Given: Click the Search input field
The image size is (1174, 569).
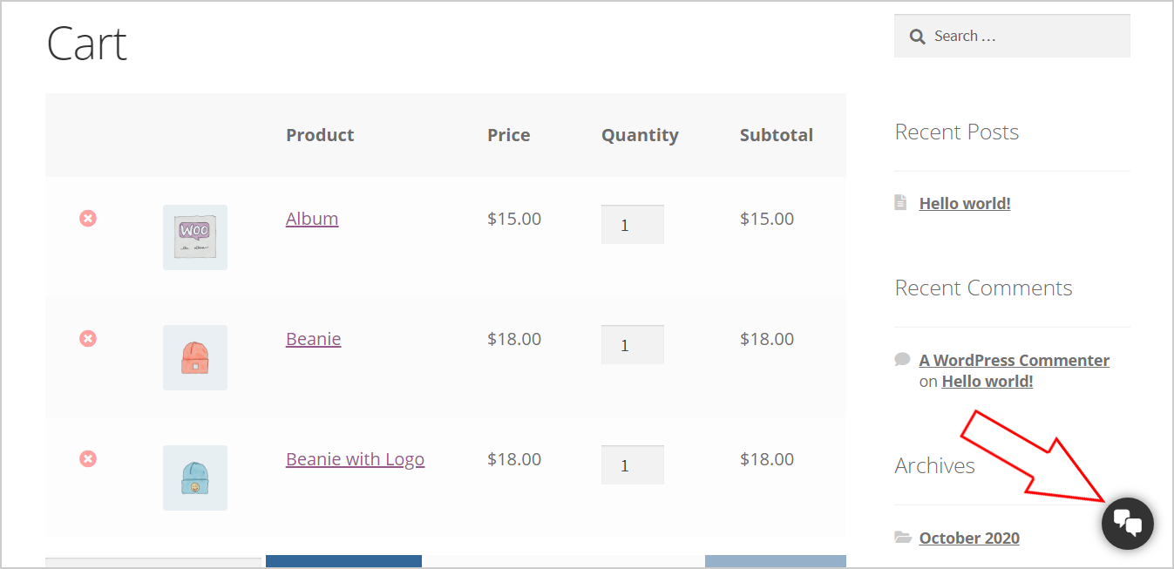Looking at the screenshot, I should click(1024, 37).
